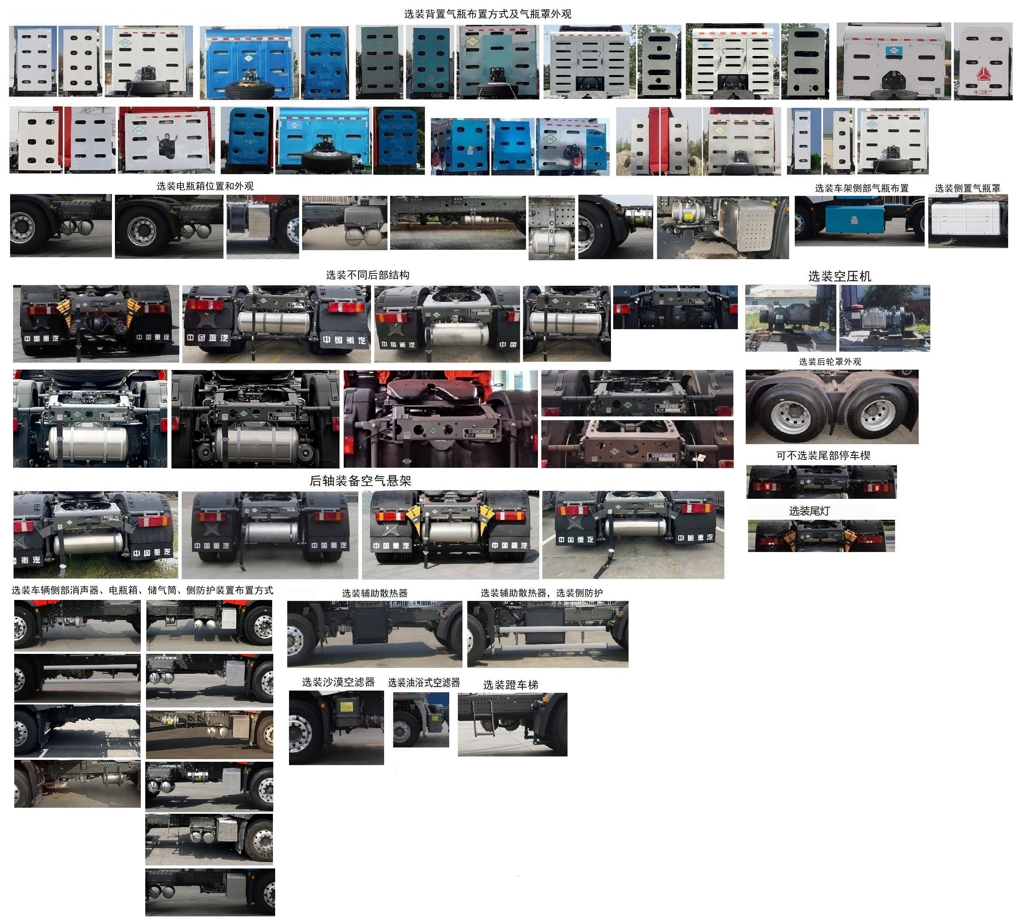Click the top title 选装背置气瓶布置方式
Viewport: 1025px width, 922px height.
point(487,14)
